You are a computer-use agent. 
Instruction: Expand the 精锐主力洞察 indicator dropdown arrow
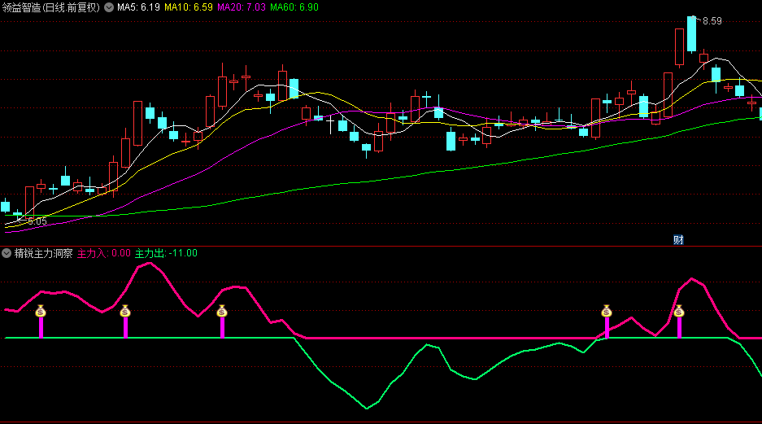pyautogui.click(x=7, y=253)
